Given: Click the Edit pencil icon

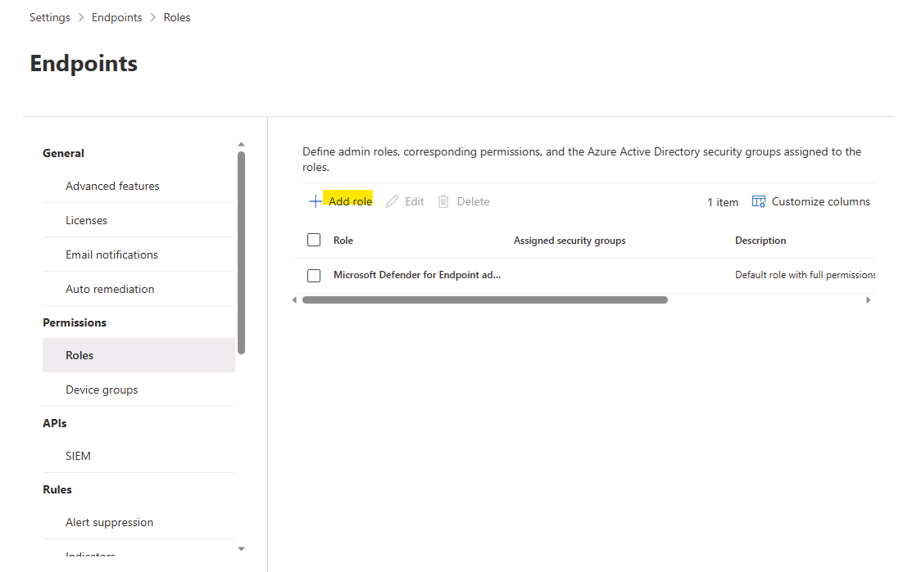Looking at the screenshot, I should (x=392, y=200).
